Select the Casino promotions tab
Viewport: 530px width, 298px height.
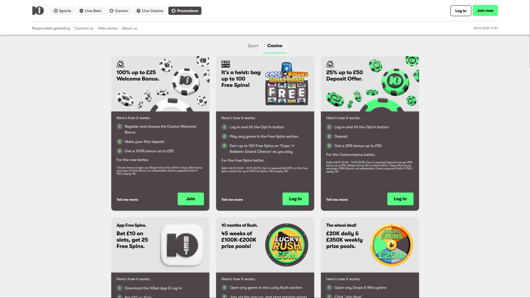click(x=275, y=46)
